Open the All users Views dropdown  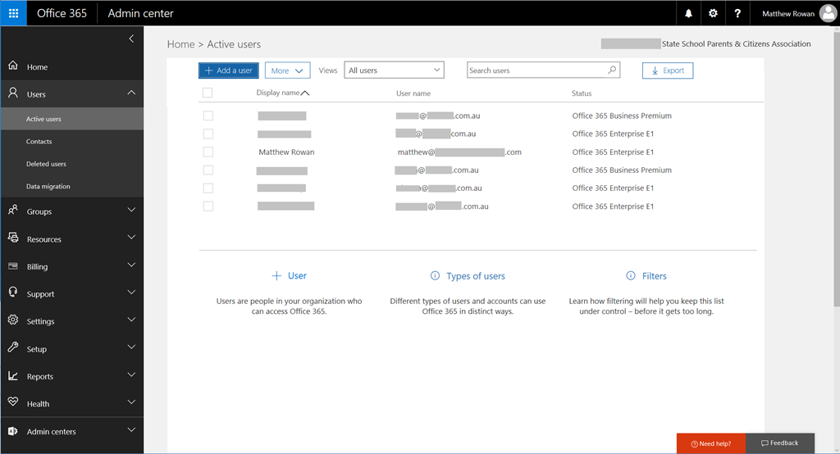coord(394,70)
